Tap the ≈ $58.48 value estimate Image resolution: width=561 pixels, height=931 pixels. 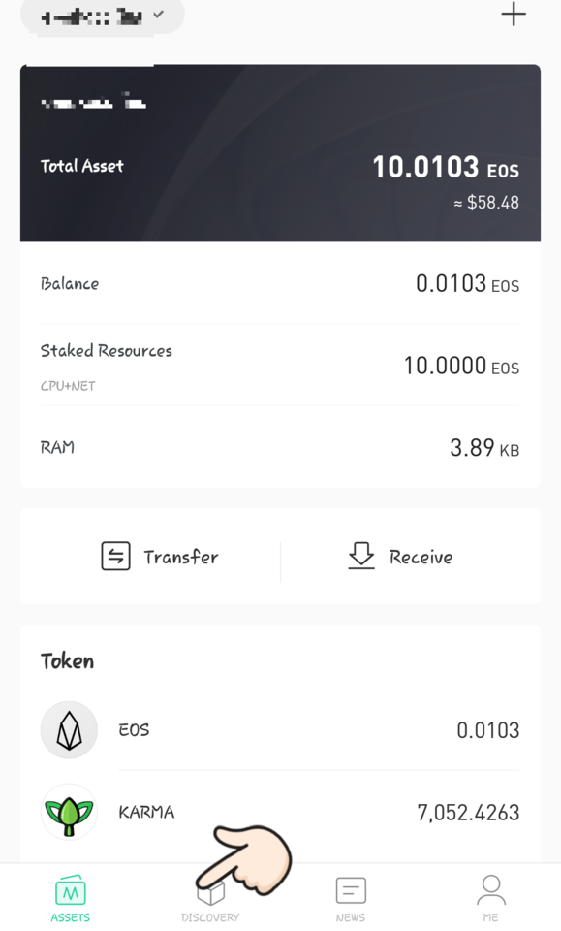click(x=486, y=203)
